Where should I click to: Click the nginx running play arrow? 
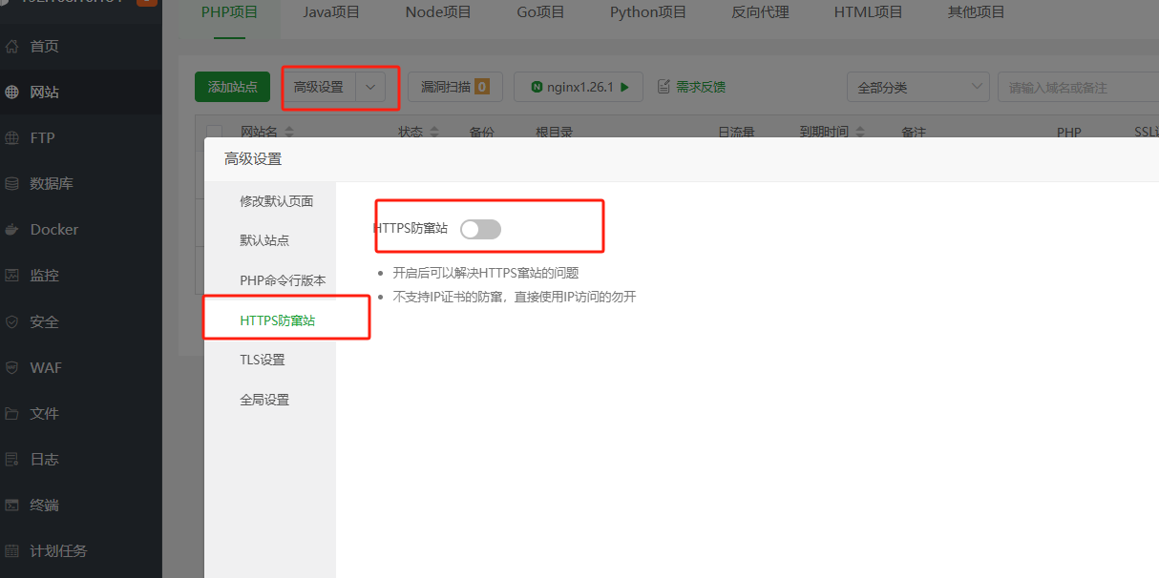pyautogui.click(x=624, y=87)
